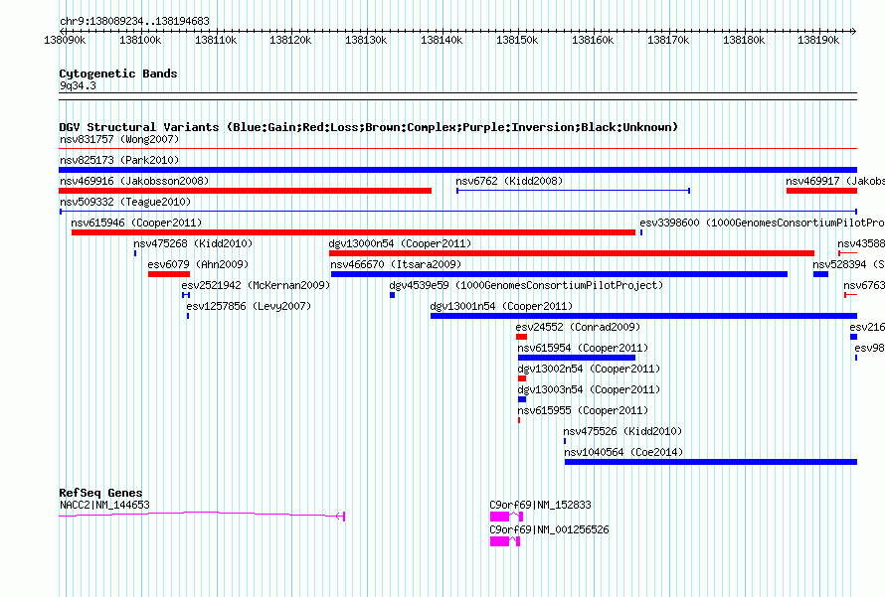Click the dgv13000n54 (Cooper2011) label

coord(400,243)
